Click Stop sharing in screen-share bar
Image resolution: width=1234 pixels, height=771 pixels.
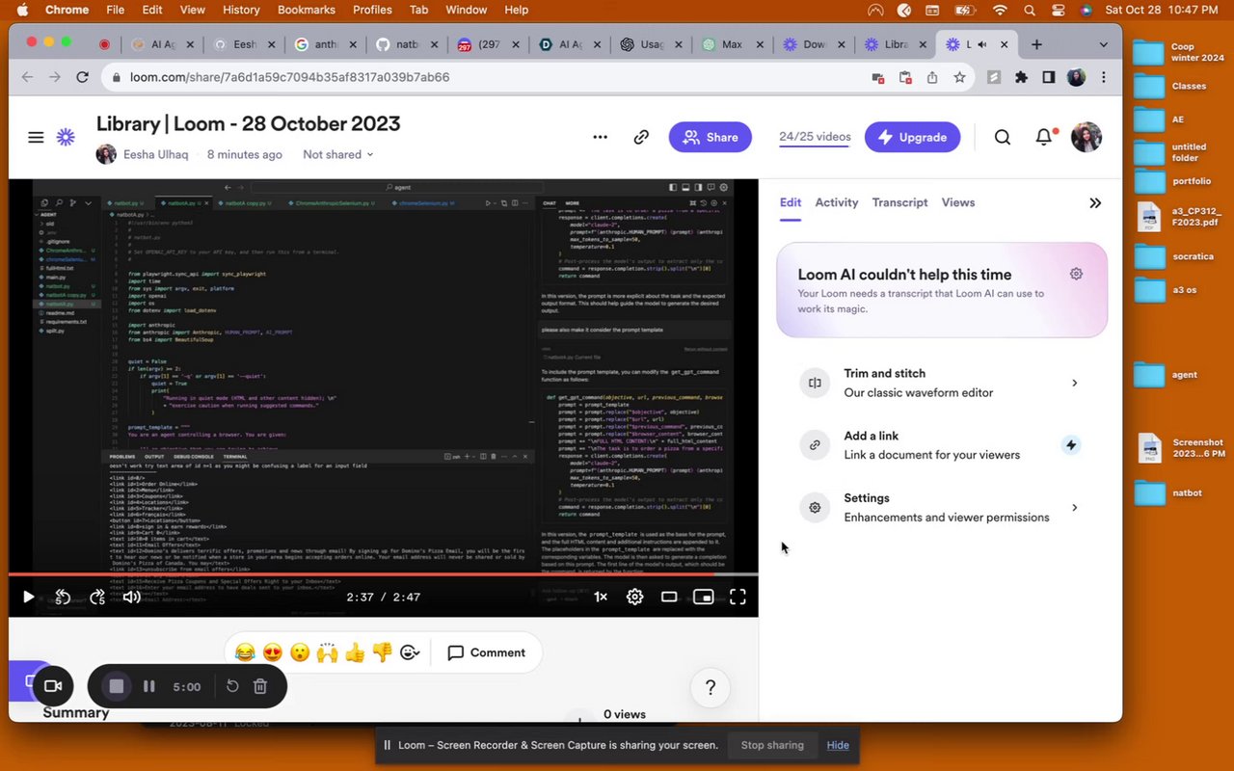pos(772,745)
